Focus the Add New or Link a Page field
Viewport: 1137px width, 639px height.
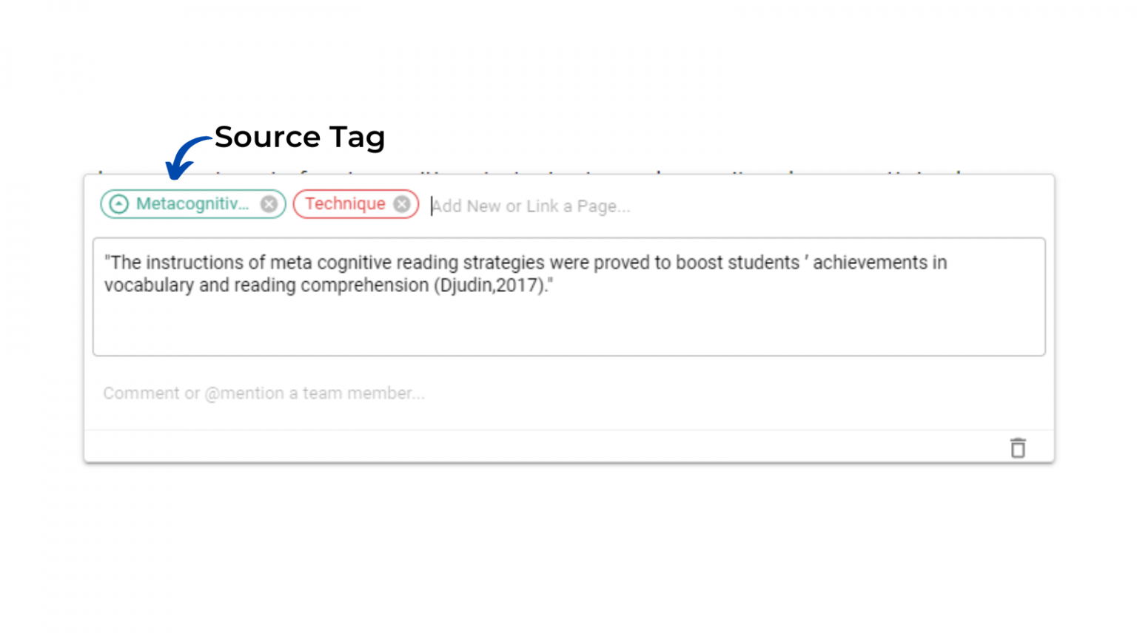(x=531, y=206)
